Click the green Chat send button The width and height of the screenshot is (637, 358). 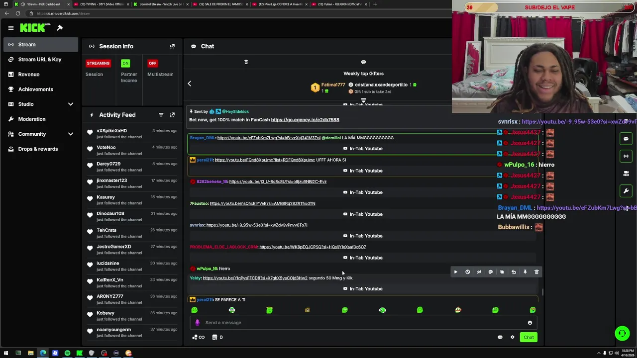(529, 337)
